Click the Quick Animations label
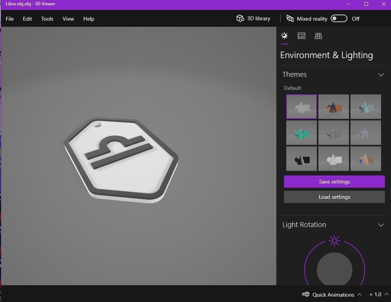Viewport: 391px width, 302px height. coord(333,295)
